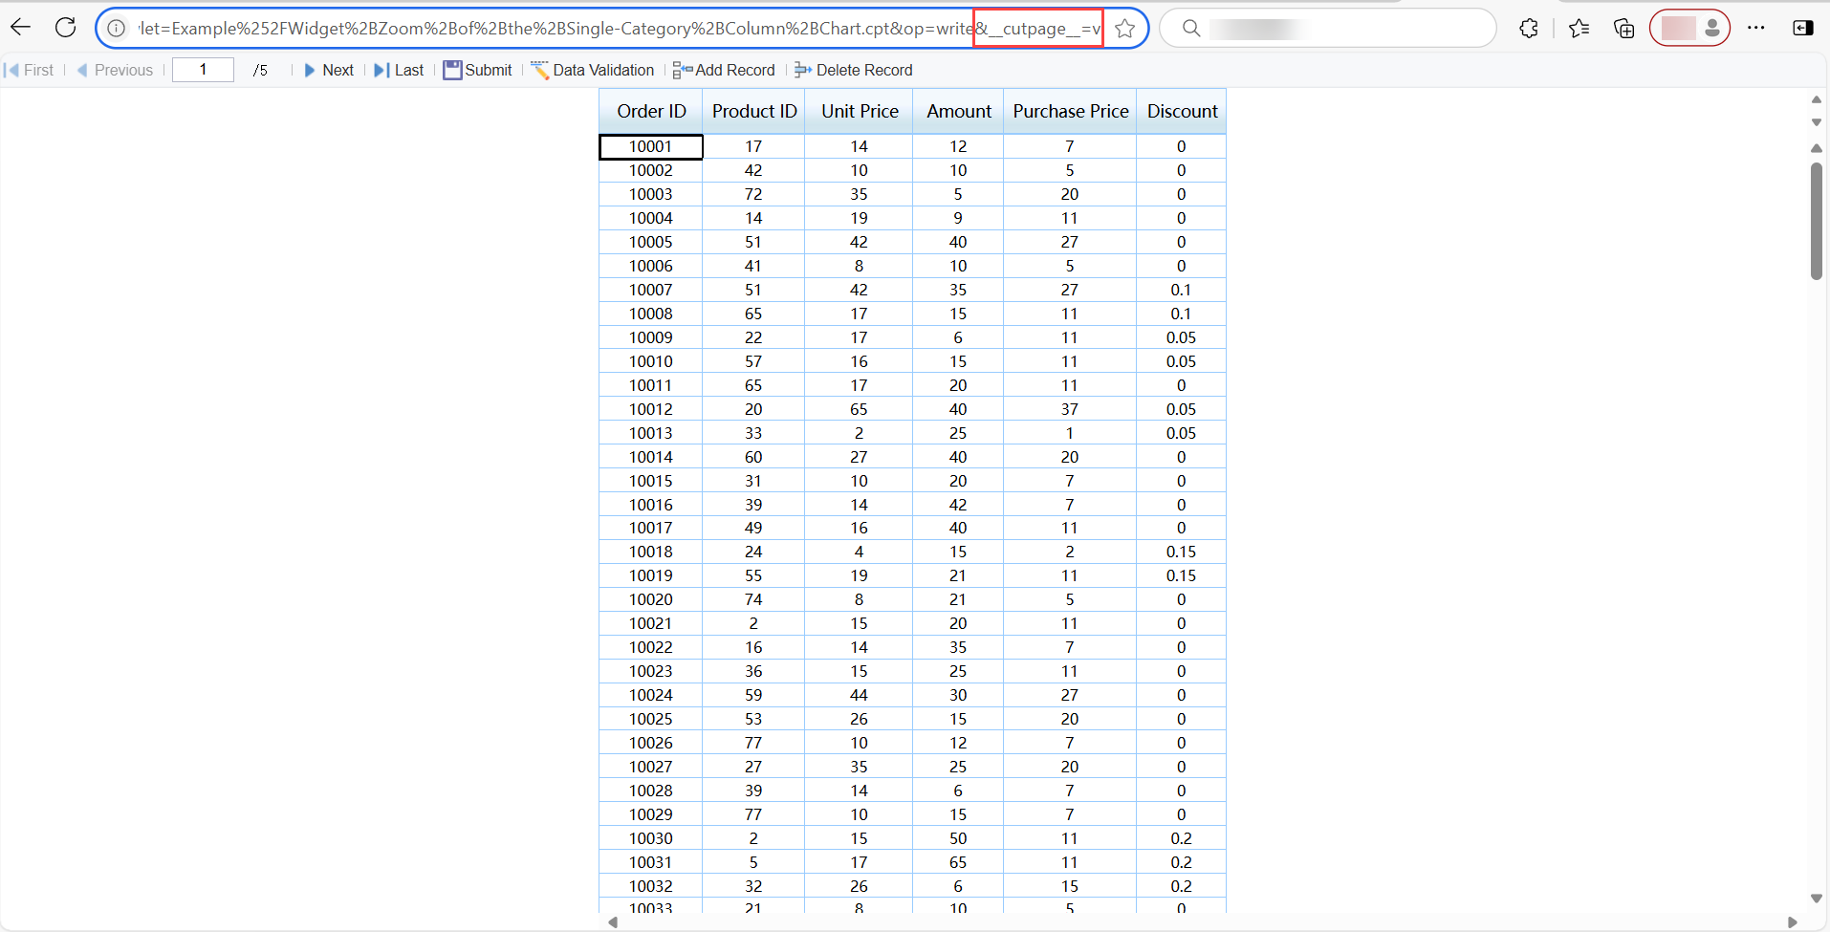This screenshot has height=932, width=1830.
Task: Run Data Validation
Action: 593,70
